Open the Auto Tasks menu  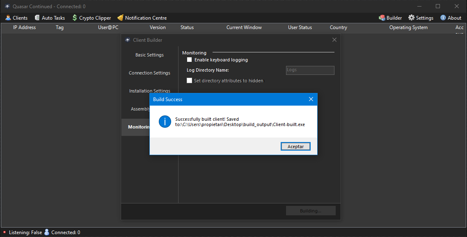[50, 18]
